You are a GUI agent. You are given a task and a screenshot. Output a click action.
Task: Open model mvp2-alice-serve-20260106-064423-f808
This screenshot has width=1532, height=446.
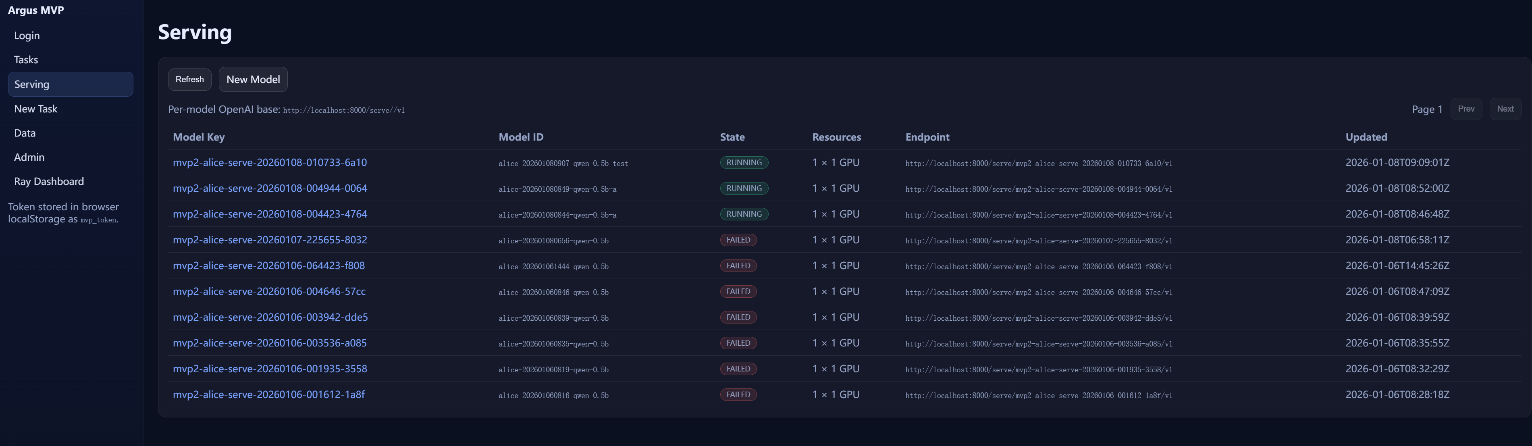click(x=268, y=266)
